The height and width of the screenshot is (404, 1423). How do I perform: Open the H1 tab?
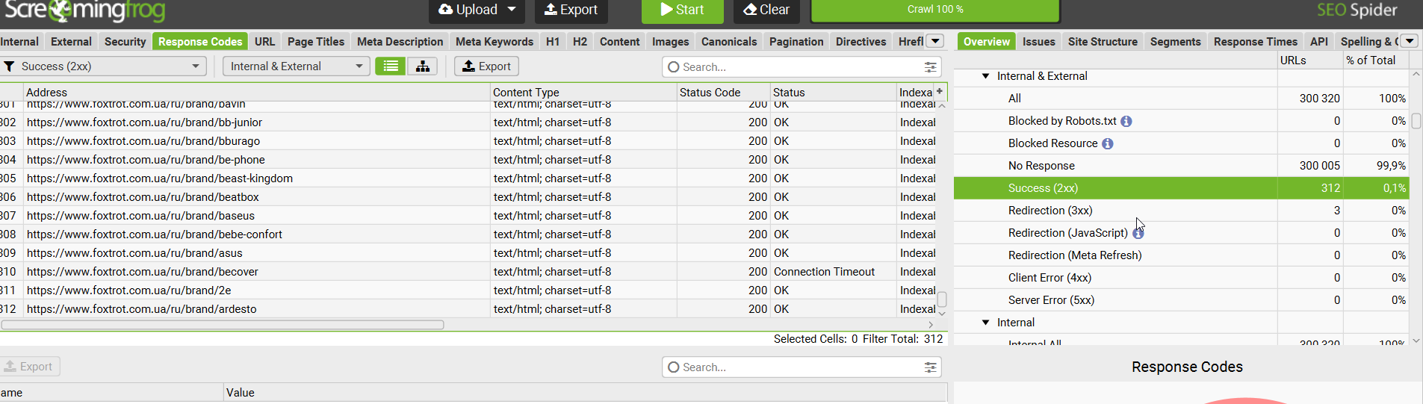(x=553, y=42)
